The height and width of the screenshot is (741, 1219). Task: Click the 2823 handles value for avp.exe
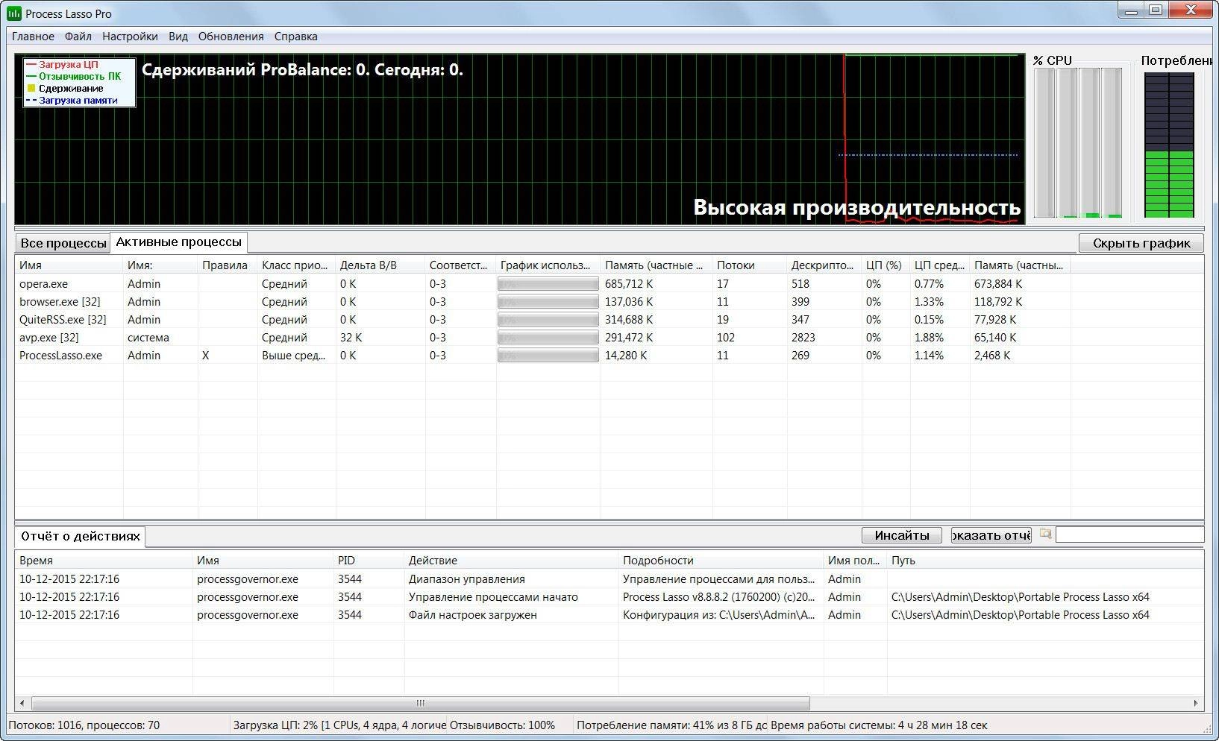pyautogui.click(x=803, y=337)
